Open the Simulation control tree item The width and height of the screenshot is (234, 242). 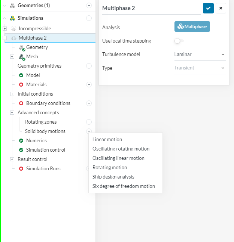pyautogui.click(x=45, y=150)
